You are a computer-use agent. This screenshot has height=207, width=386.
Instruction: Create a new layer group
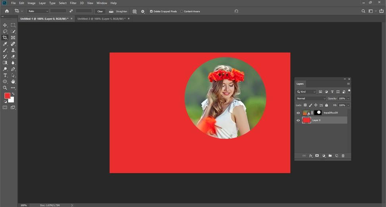(330, 156)
